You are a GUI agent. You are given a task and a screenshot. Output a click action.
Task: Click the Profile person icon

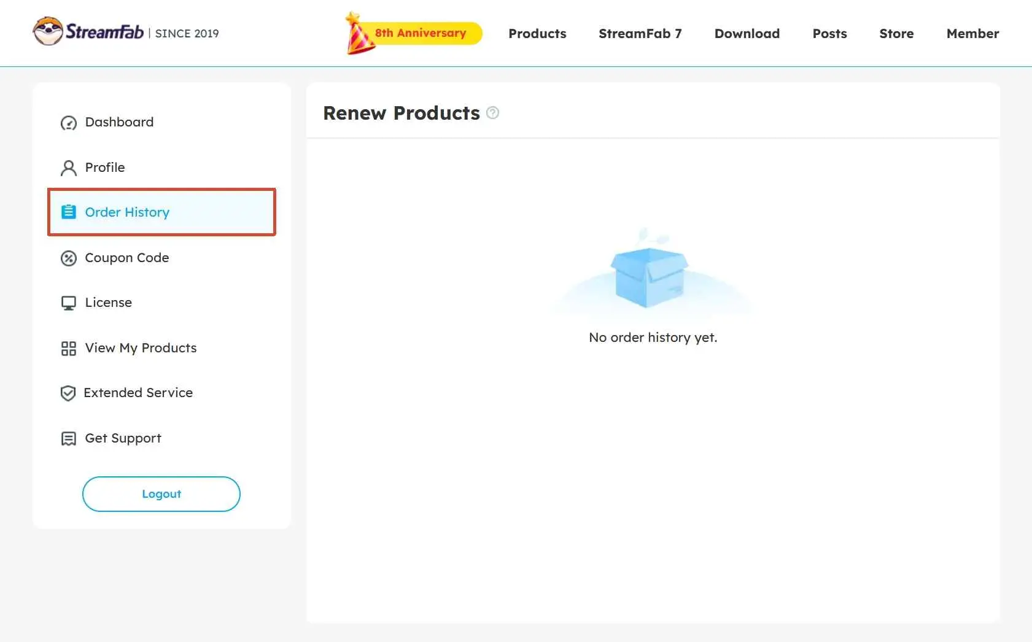tap(68, 168)
